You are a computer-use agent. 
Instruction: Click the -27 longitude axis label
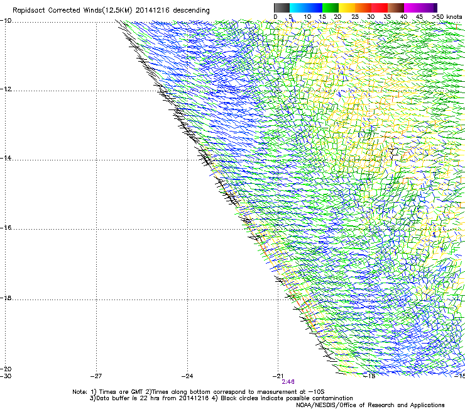(x=96, y=376)
